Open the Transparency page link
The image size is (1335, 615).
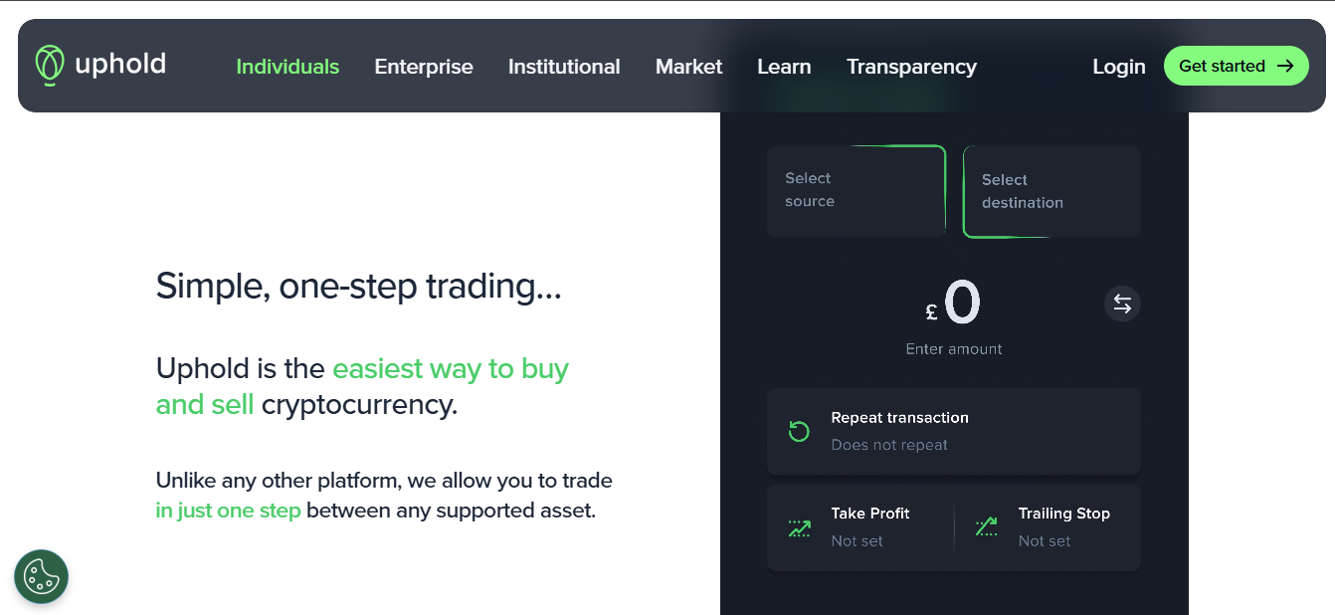[x=911, y=67]
